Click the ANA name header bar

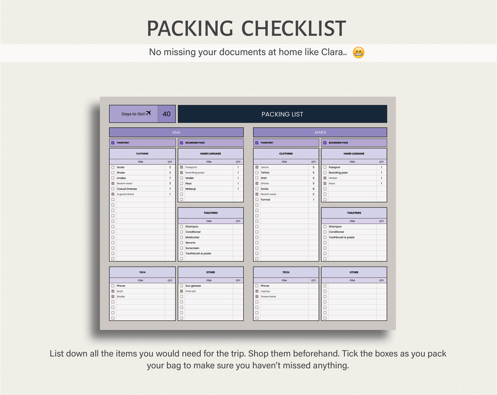point(176,132)
